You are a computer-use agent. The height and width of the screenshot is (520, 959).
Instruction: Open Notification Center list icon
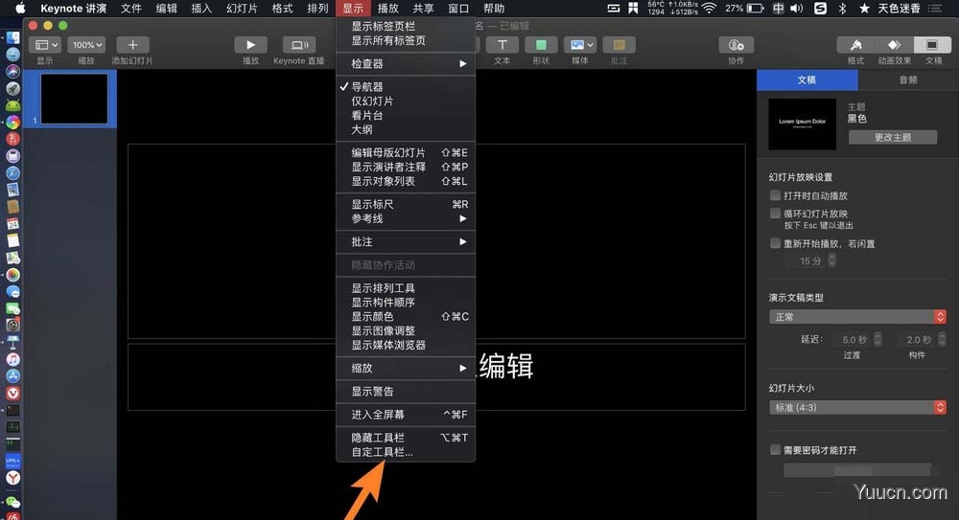point(935,8)
